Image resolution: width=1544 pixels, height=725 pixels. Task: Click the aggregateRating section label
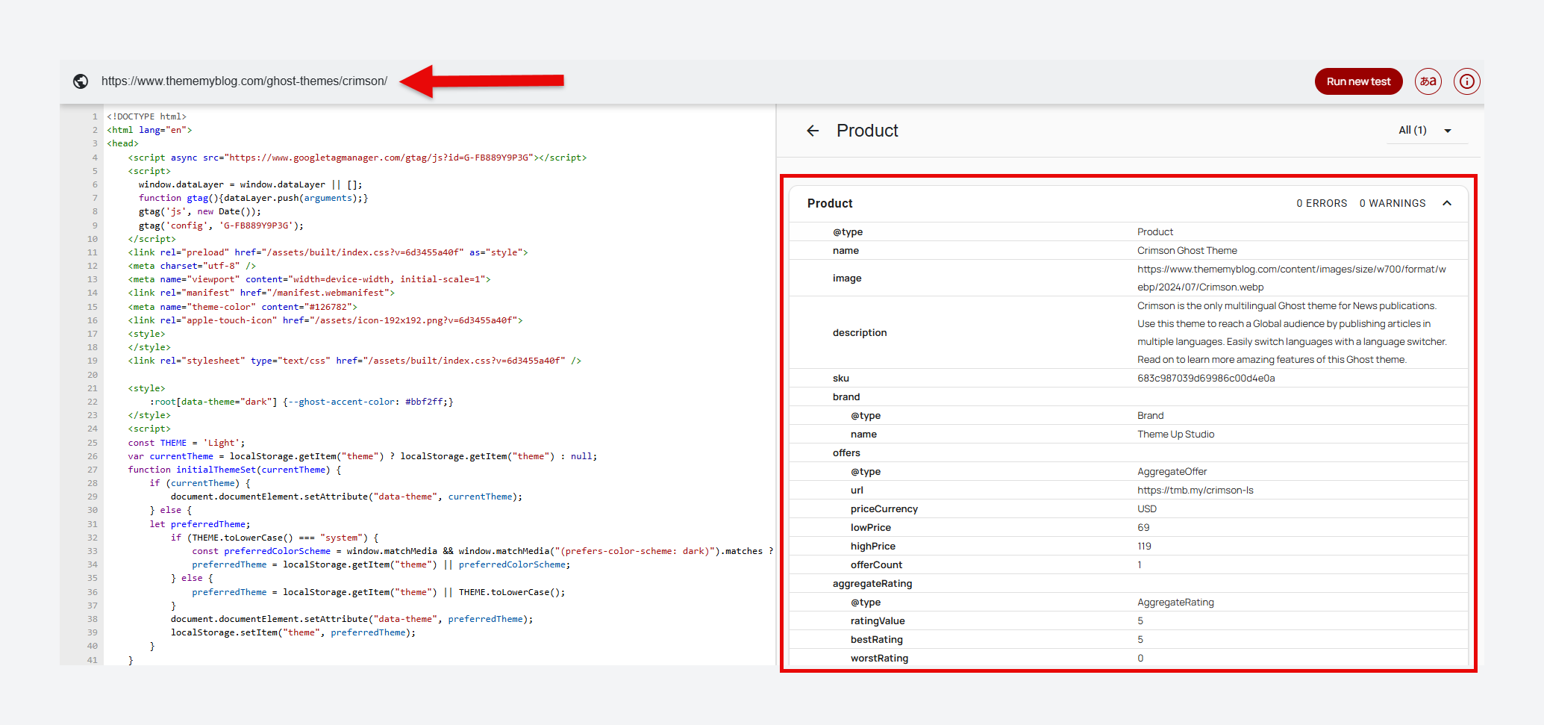[x=872, y=584]
